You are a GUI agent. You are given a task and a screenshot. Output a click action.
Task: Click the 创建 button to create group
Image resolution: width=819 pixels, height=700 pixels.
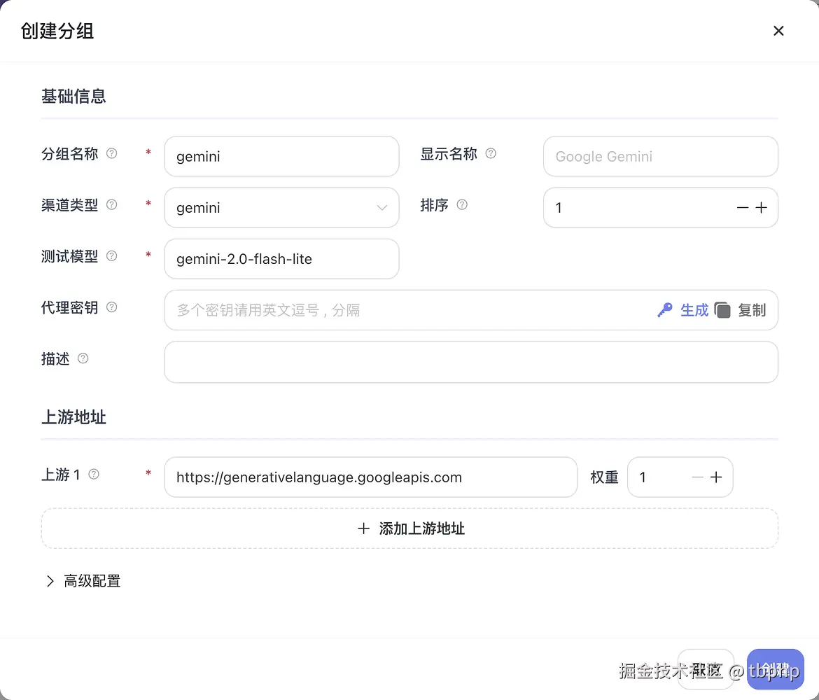tap(775, 669)
